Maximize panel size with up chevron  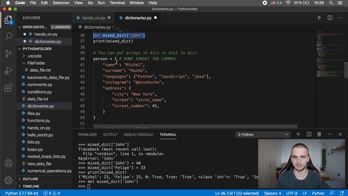point(330,134)
